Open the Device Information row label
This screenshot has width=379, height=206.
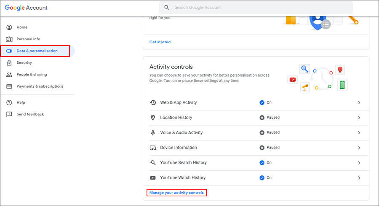tap(179, 147)
